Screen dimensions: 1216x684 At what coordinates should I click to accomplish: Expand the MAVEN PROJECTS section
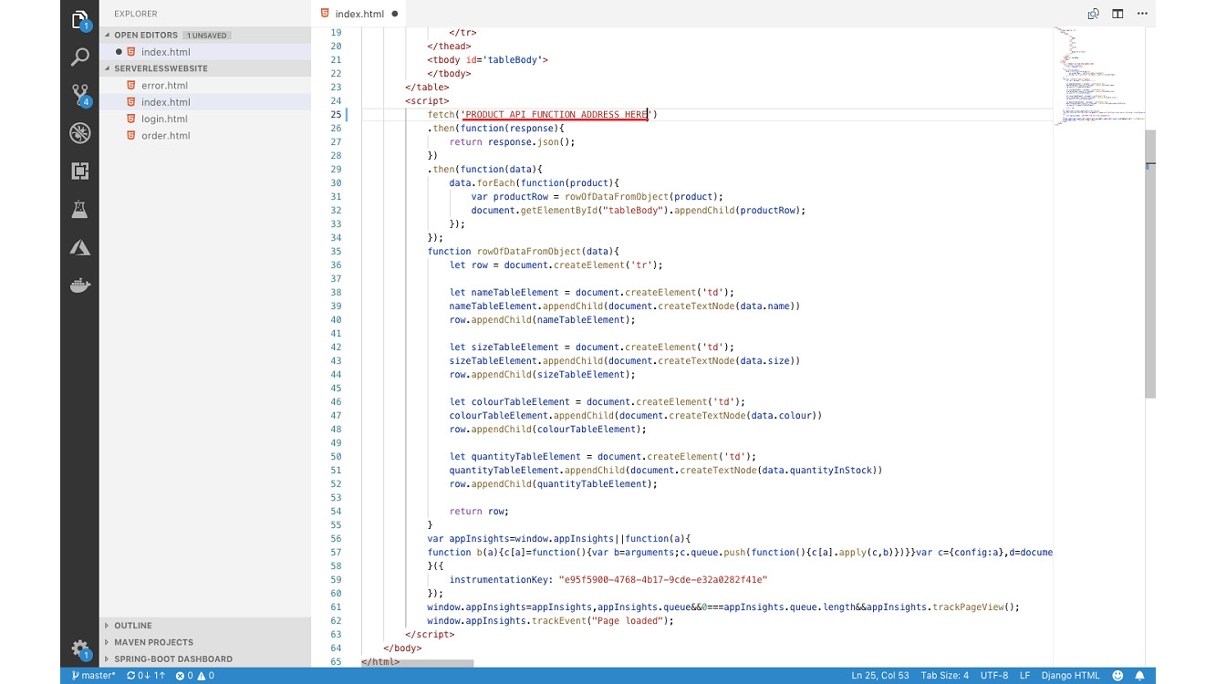tap(205, 642)
